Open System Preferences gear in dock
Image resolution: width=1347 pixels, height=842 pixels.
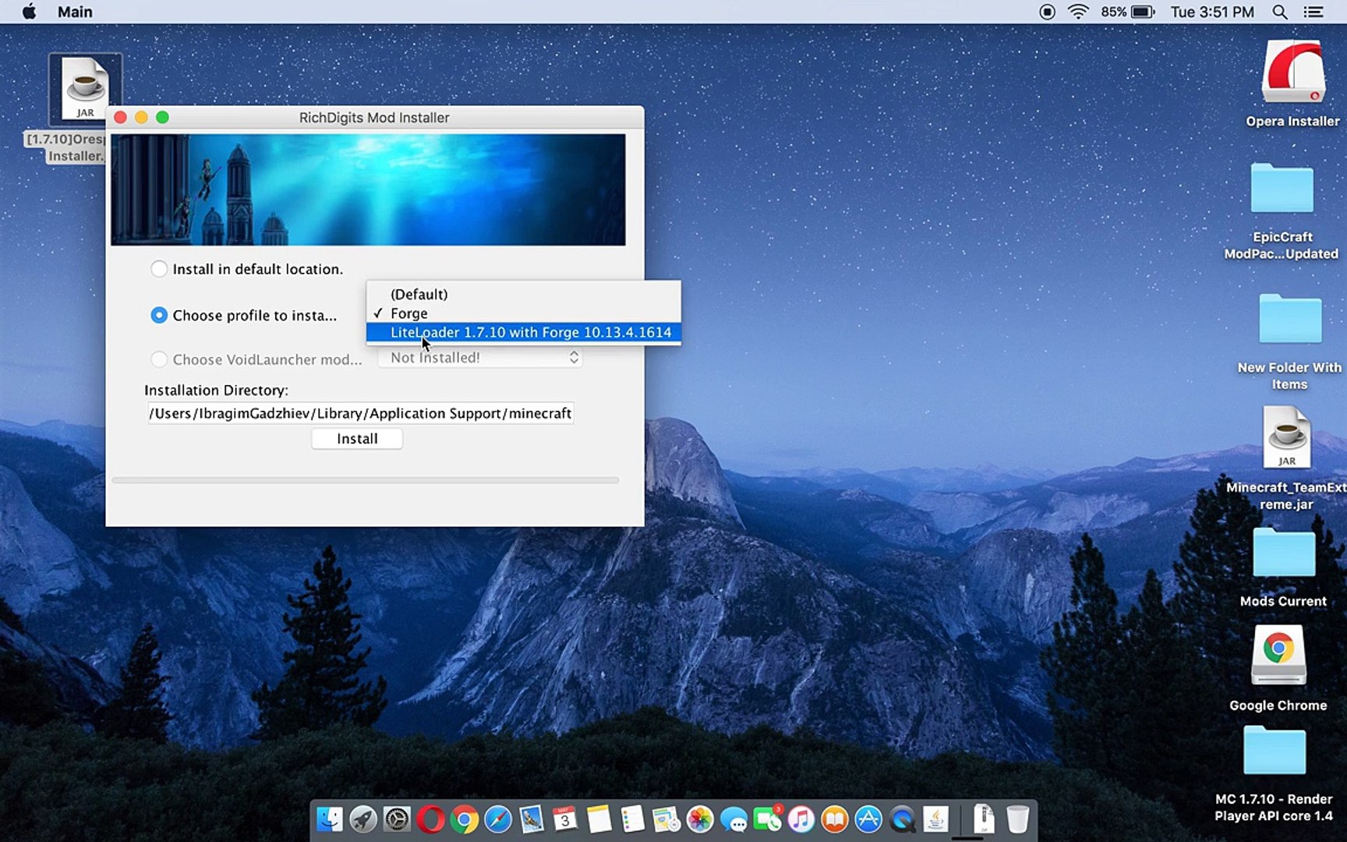click(397, 819)
